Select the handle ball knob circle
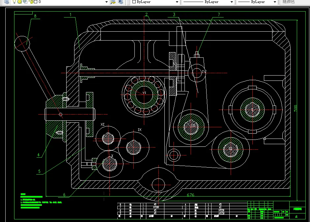The image size is (310, 222). pos(22,44)
